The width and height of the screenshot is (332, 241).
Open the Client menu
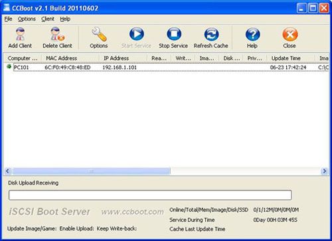48,19
